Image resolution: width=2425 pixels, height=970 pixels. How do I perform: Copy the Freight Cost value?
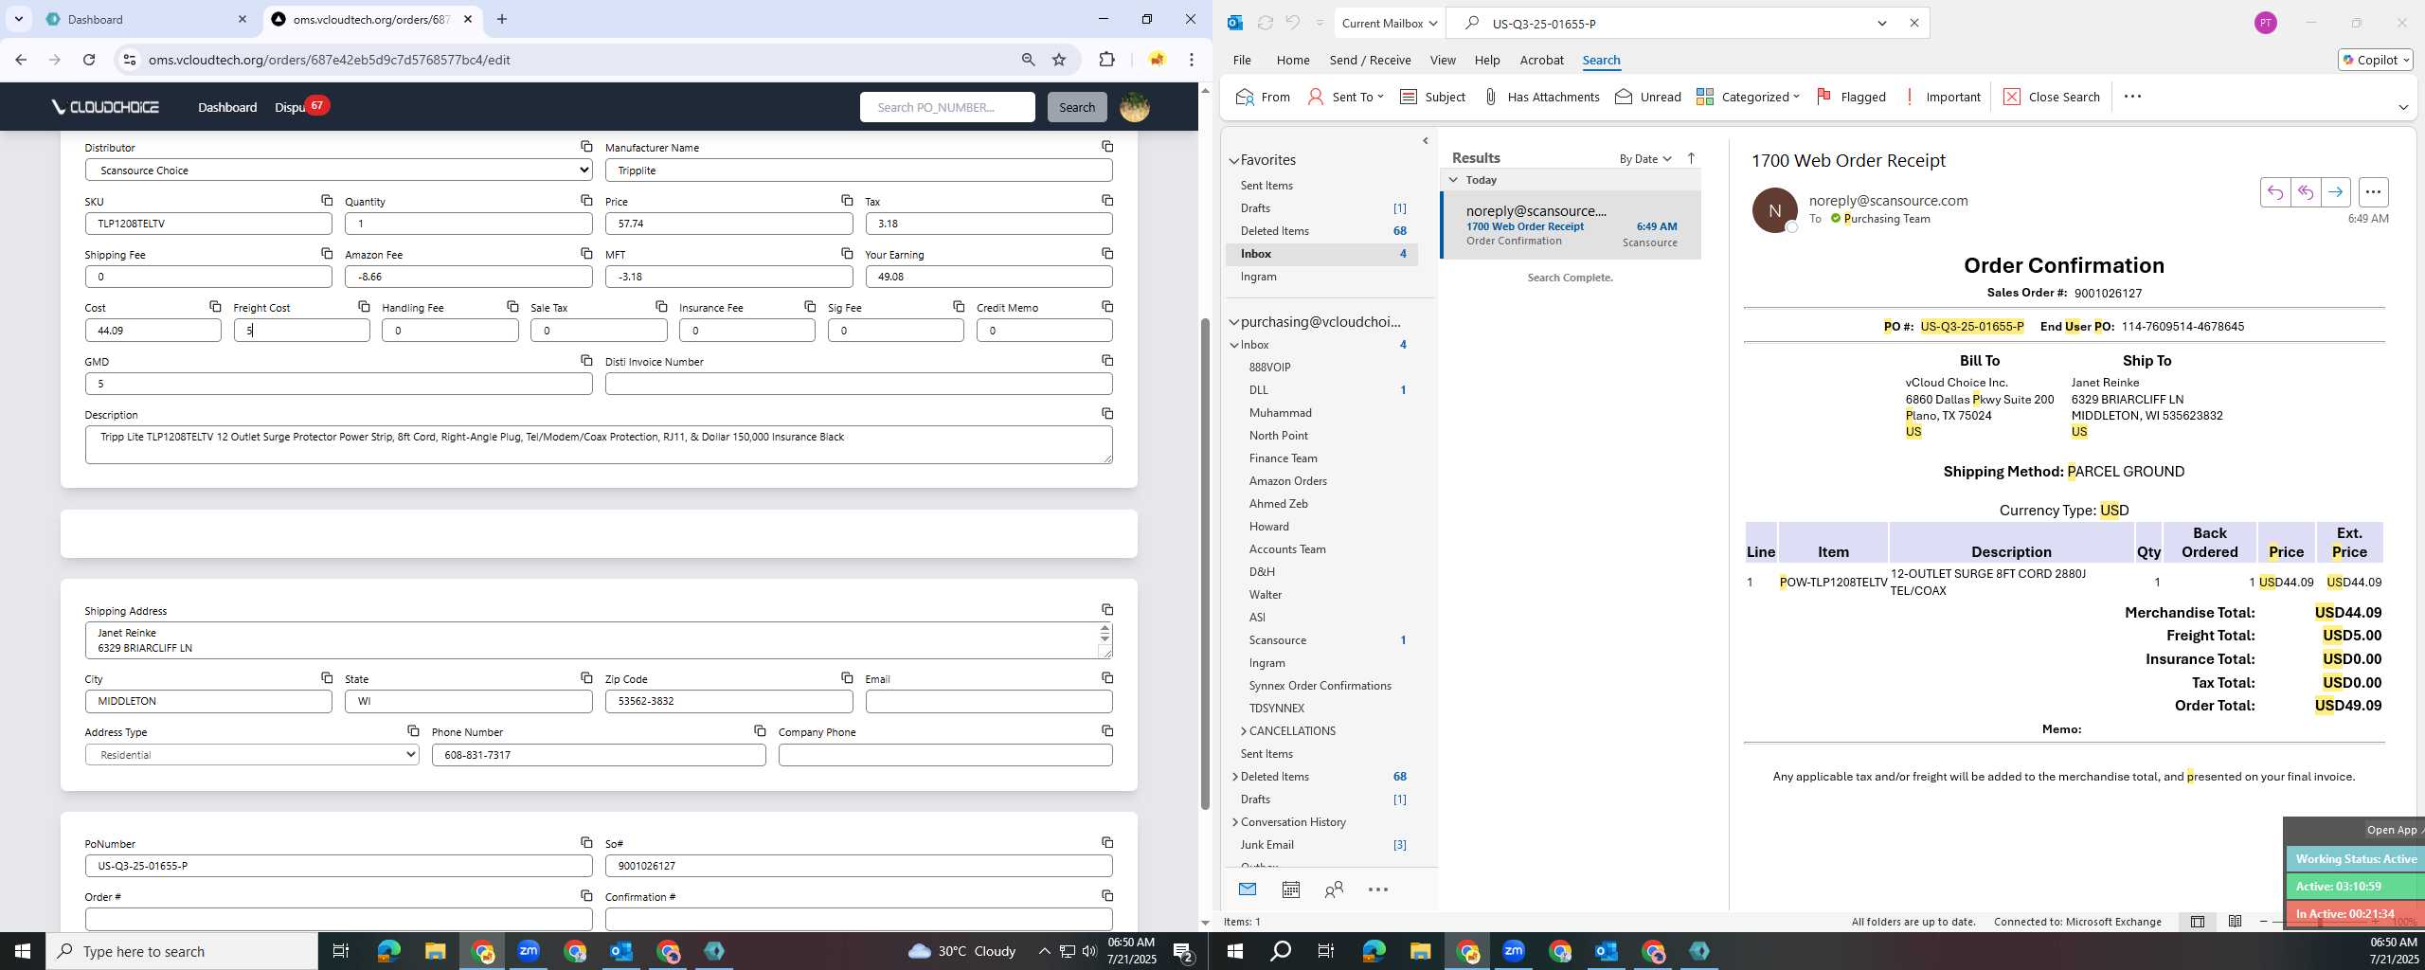(x=364, y=306)
